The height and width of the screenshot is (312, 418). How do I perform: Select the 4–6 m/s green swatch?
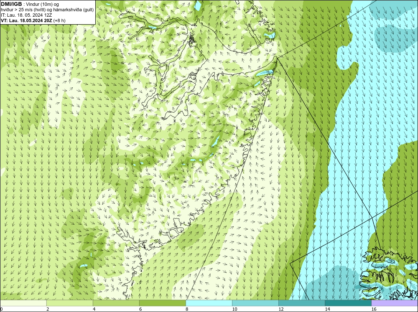[116, 303]
